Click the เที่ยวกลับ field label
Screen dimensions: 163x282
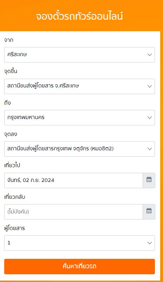[x=15, y=197]
